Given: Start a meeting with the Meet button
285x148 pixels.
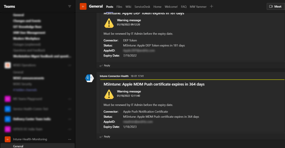Looking at the screenshot, I should coord(275,6).
